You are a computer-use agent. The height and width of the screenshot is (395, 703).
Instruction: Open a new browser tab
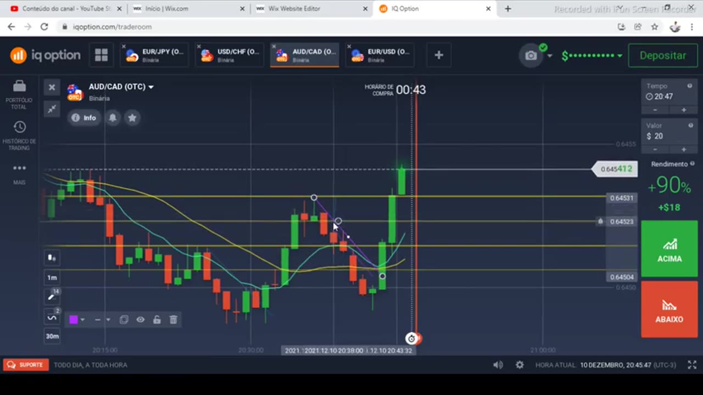[x=508, y=9]
